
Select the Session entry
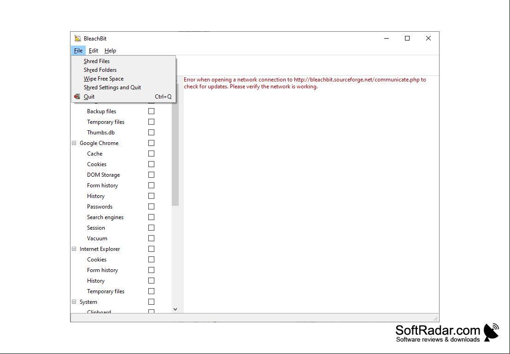point(96,227)
